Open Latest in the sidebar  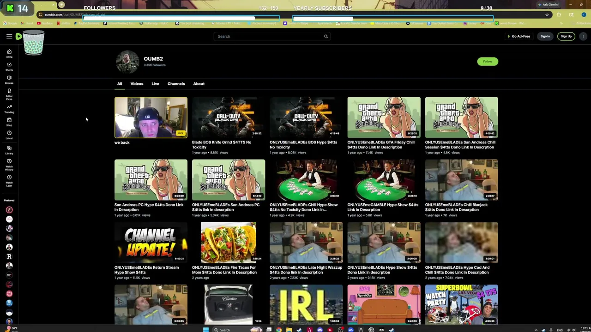click(9, 135)
